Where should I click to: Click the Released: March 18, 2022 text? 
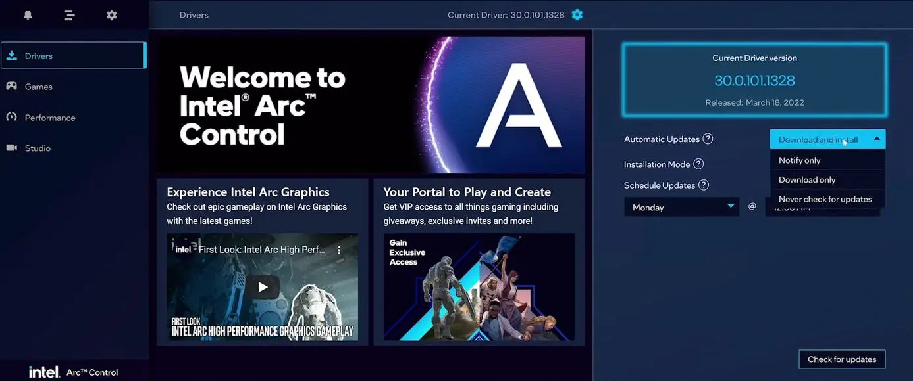point(755,102)
